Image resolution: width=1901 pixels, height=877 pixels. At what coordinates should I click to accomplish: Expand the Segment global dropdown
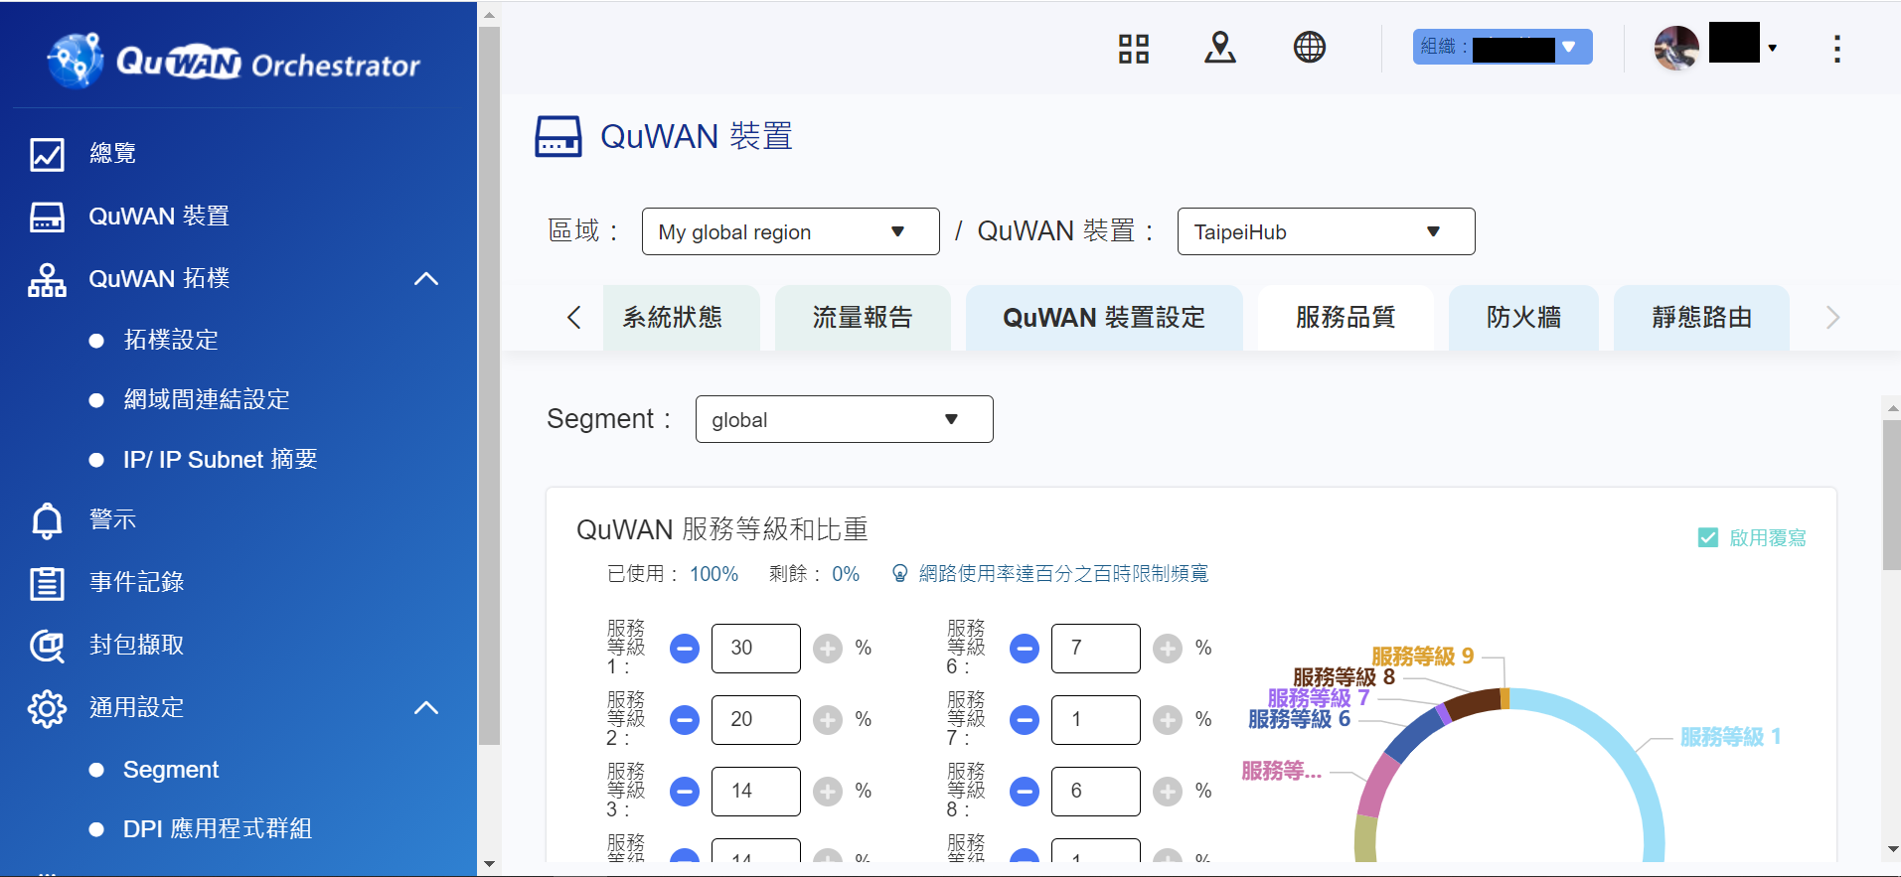(844, 419)
